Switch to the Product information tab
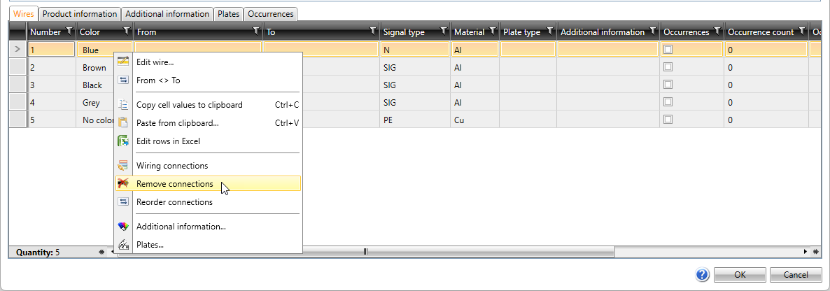 click(80, 14)
